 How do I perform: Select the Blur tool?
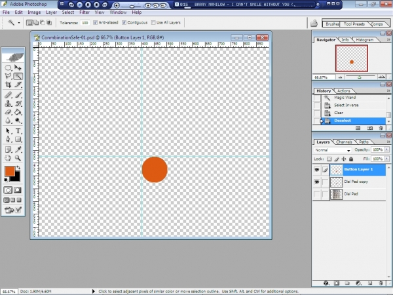pos(8,121)
